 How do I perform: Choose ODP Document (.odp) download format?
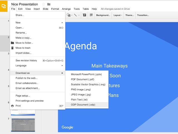coord(83,105)
